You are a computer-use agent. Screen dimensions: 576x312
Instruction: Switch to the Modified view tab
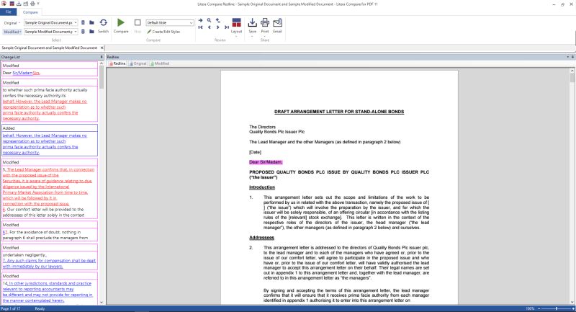coord(160,63)
